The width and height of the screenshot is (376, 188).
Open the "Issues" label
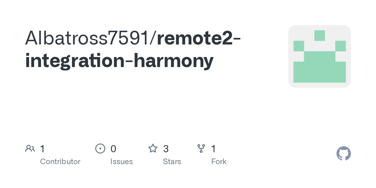click(x=122, y=162)
